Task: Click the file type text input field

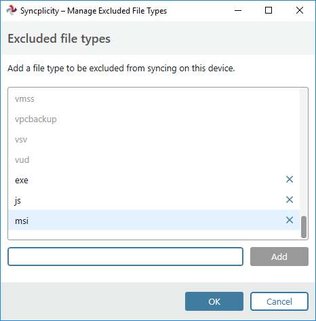Action: point(125,257)
